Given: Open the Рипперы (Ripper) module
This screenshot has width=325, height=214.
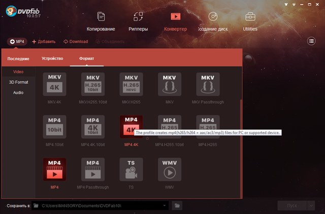Looking at the screenshot, I should tap(138, 21).
